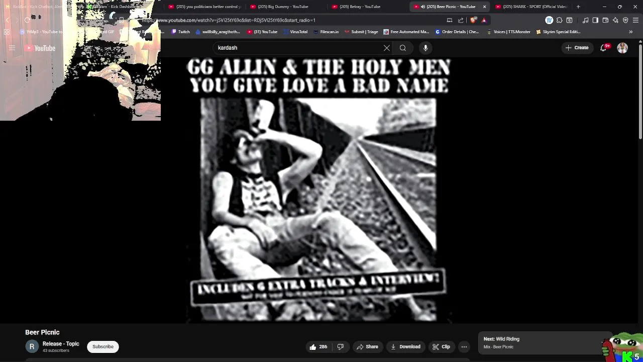
Task: Click the Release channel avatar icon
Action: [x=32, y=346]
